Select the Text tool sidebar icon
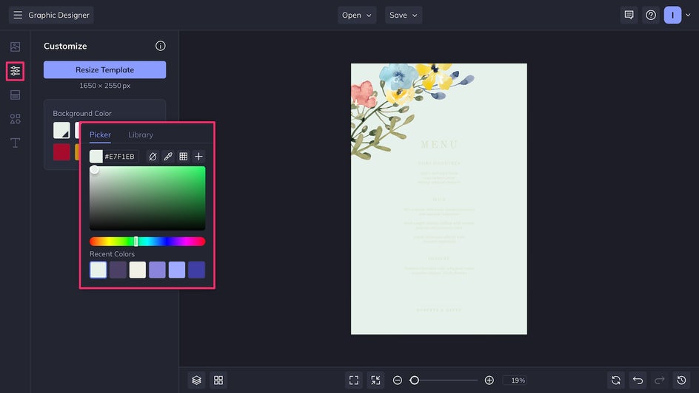This screenshot has width=699, height=393. 15,143
